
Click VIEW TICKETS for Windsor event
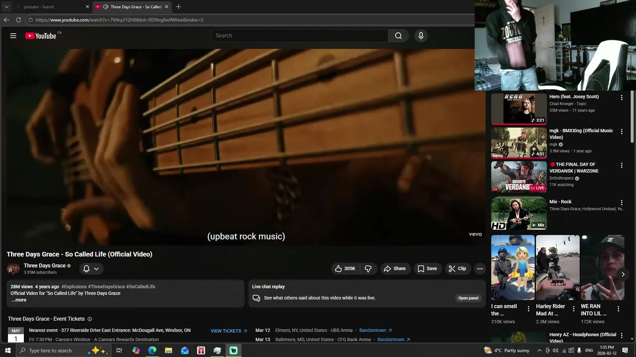[229, 331]
